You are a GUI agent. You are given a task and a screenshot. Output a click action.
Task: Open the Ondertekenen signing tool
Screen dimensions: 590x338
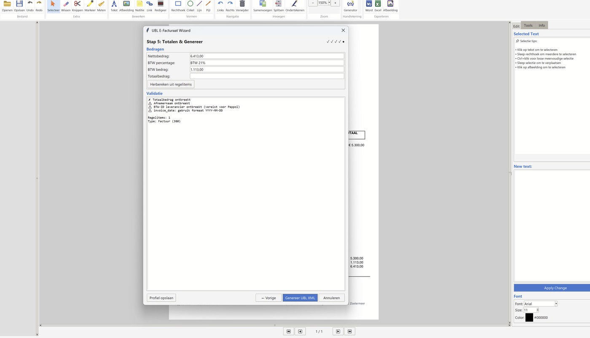click(295, 6)
